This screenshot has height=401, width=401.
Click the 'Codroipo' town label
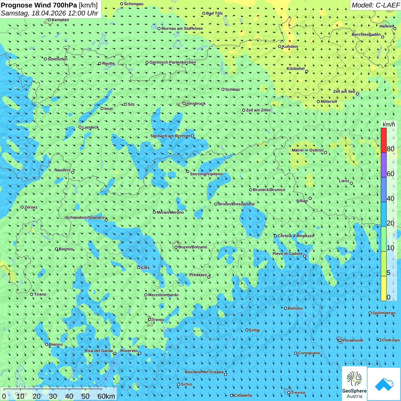391,340
